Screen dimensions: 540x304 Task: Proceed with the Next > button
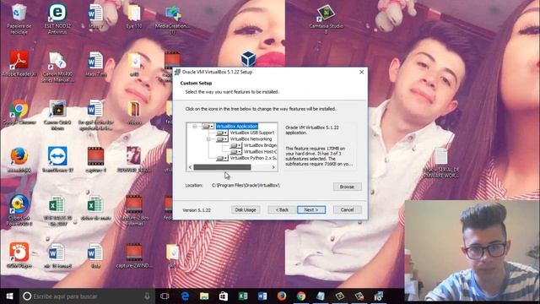pyautogui.click(x=311, y=209)
